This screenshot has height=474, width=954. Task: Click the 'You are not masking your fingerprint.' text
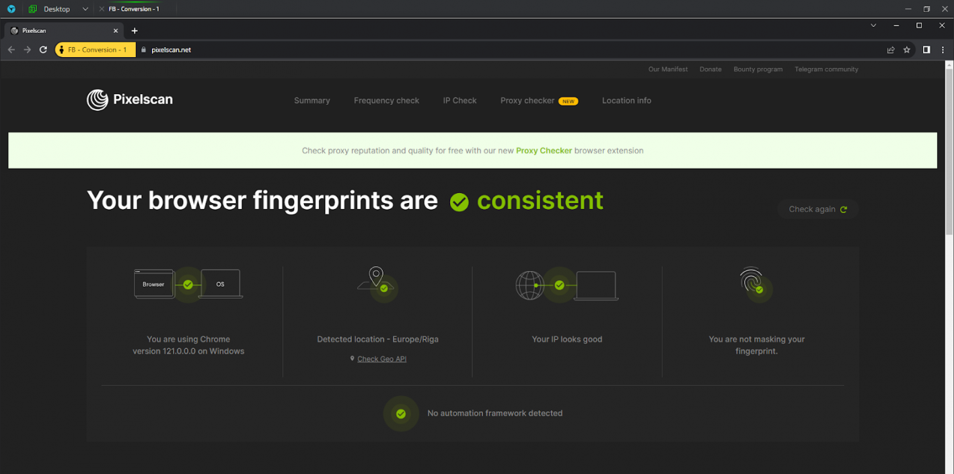coord(757,346)
